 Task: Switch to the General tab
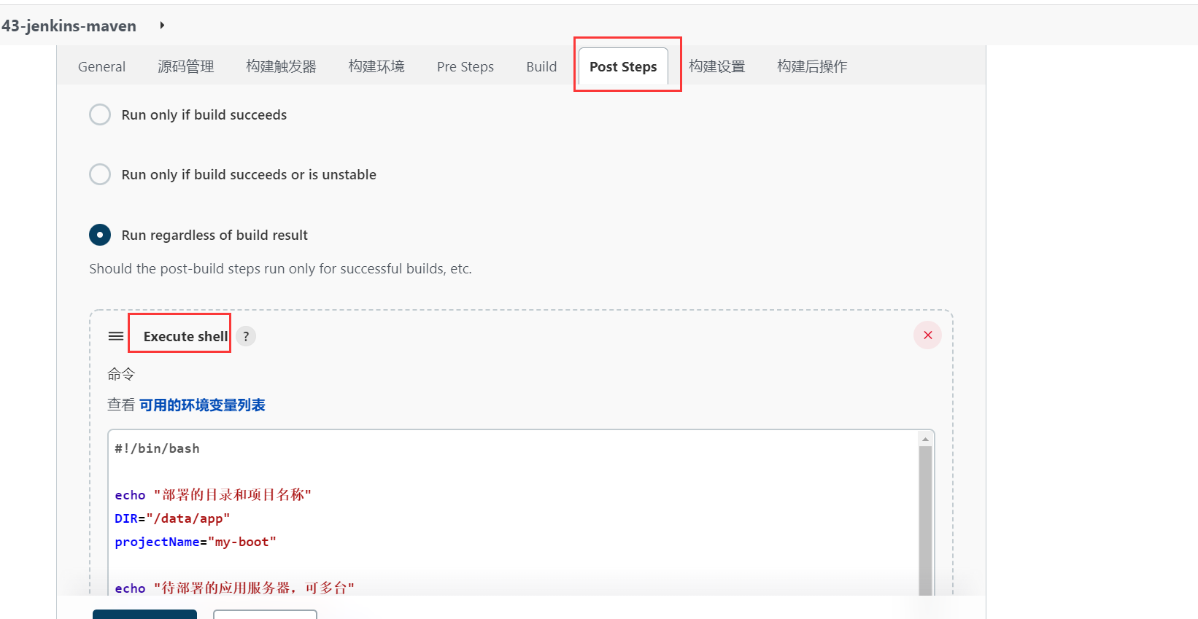101,66
